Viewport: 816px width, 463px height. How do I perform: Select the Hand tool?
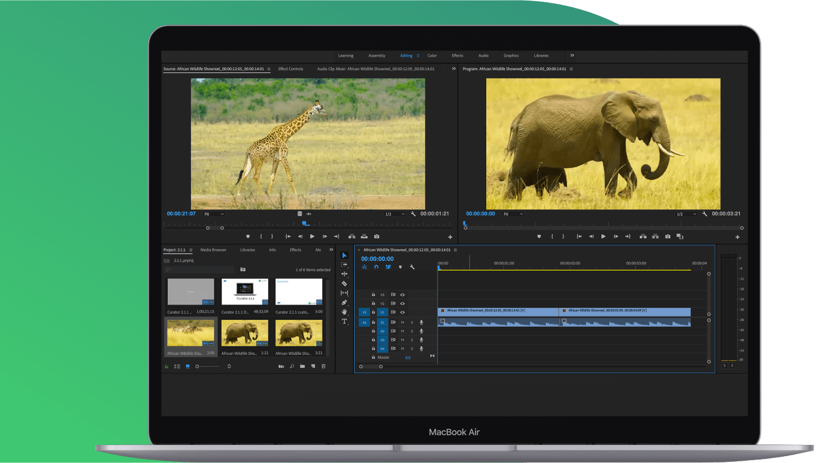(x=344, y=312)
